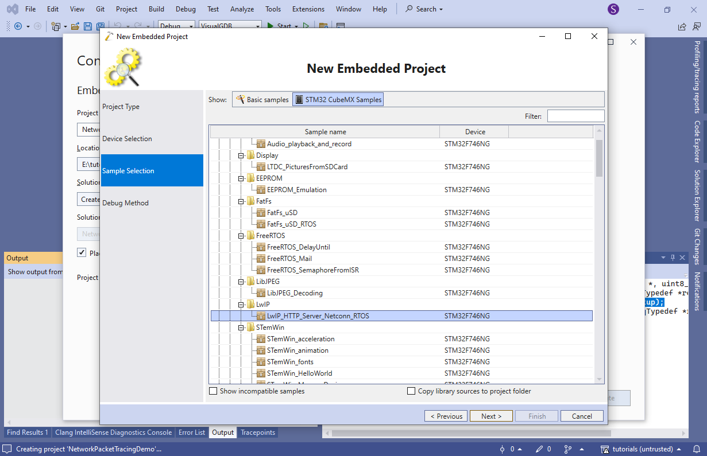Switch to the Tracepoints tab

(258, 432)
